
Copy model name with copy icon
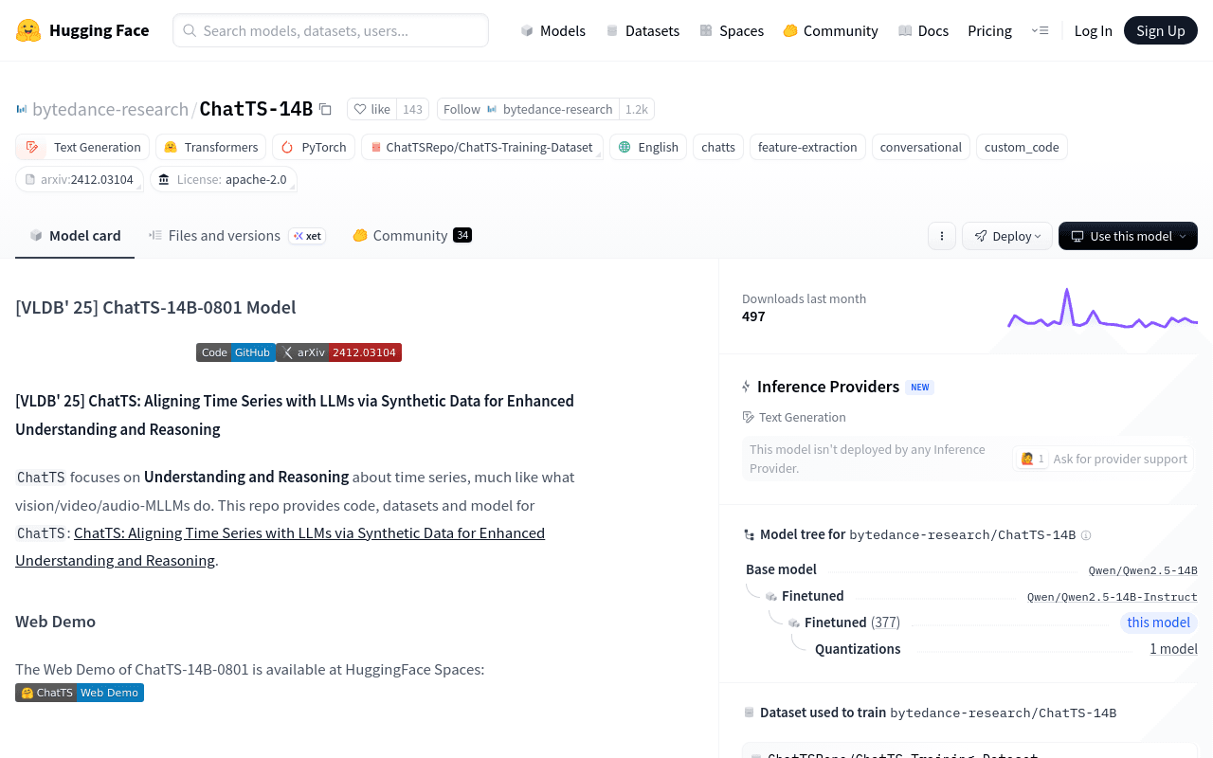(325, 109)
